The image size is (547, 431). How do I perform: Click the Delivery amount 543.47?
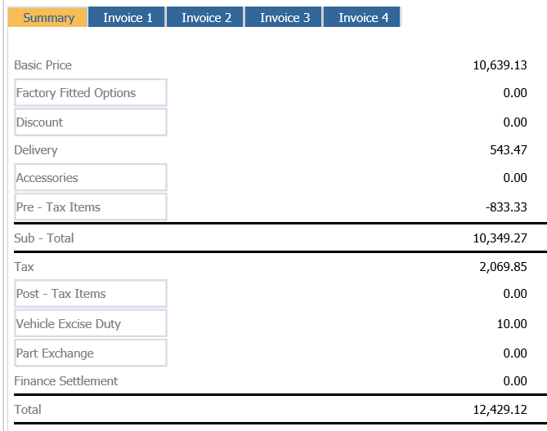[509, 150]
